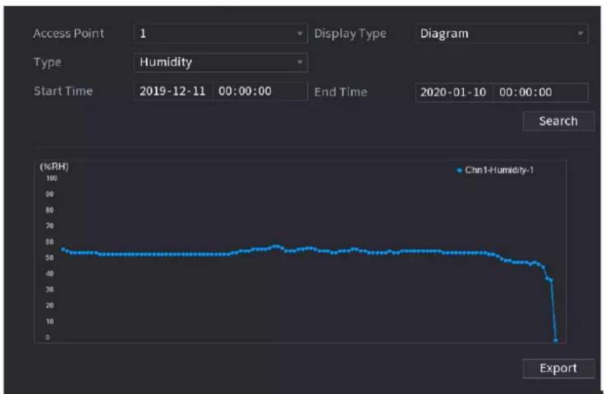Click the 100 value on the Y axis
604x394 pixels.
pyautogui.click(x=52, y=178)
